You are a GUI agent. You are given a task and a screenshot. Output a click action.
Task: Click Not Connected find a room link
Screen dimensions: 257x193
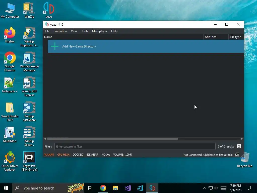click(x=208, y=155)
